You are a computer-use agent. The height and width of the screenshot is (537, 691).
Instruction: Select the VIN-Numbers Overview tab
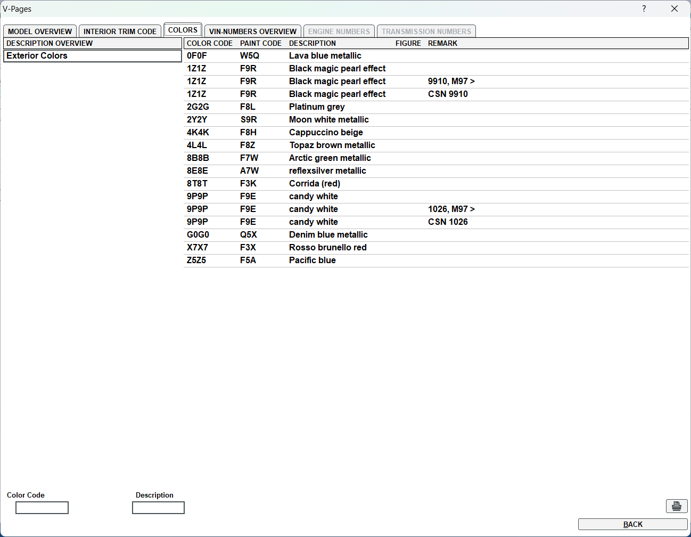[x=252, y=31]
